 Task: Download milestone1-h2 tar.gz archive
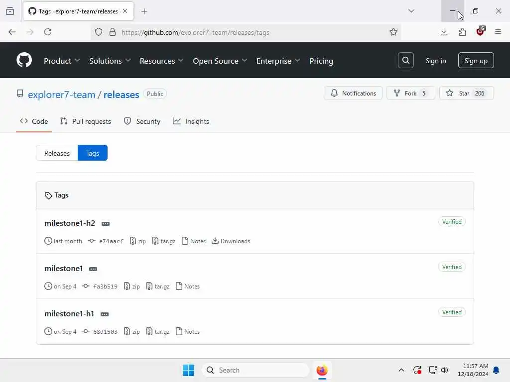[163, 241]
